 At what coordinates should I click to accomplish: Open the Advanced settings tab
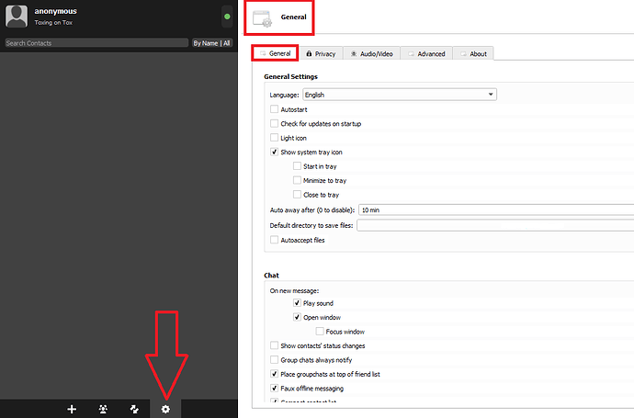[426, 54]
